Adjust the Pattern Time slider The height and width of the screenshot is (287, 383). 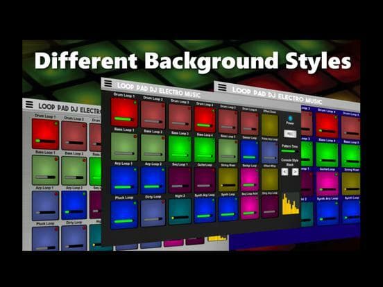(289, 151)
